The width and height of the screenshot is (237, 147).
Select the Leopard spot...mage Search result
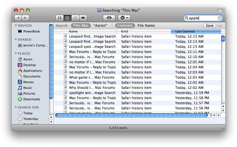click(137, 47)
